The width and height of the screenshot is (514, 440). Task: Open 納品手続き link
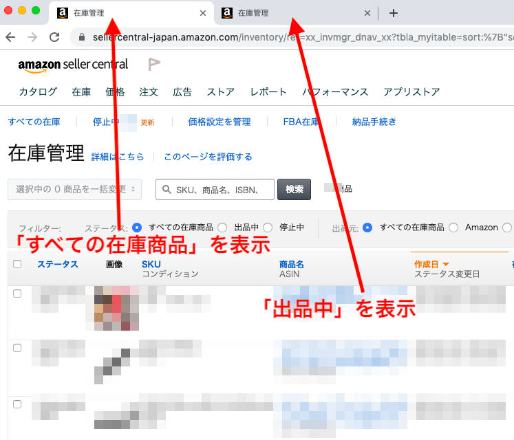coord(374,122)
